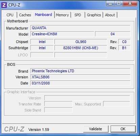Click the BIOS Brand Phoenix Technologies field
140x136 pixels.
[80, 71]
